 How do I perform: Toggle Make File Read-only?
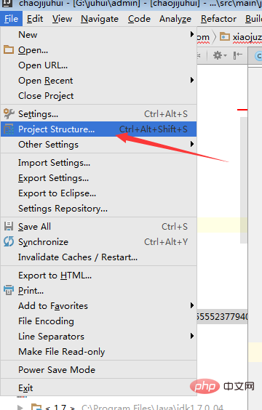click(x=99, y=351)
